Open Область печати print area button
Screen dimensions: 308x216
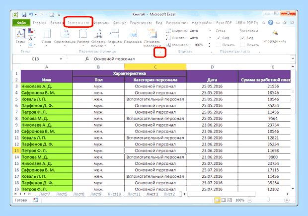(x=98, y=38)
